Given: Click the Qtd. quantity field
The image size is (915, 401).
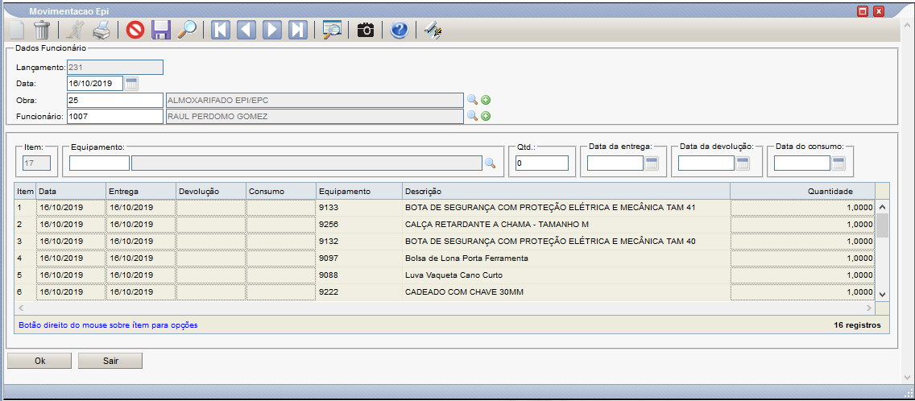Looking at the screenshot, I should click(x=541, y=163).
